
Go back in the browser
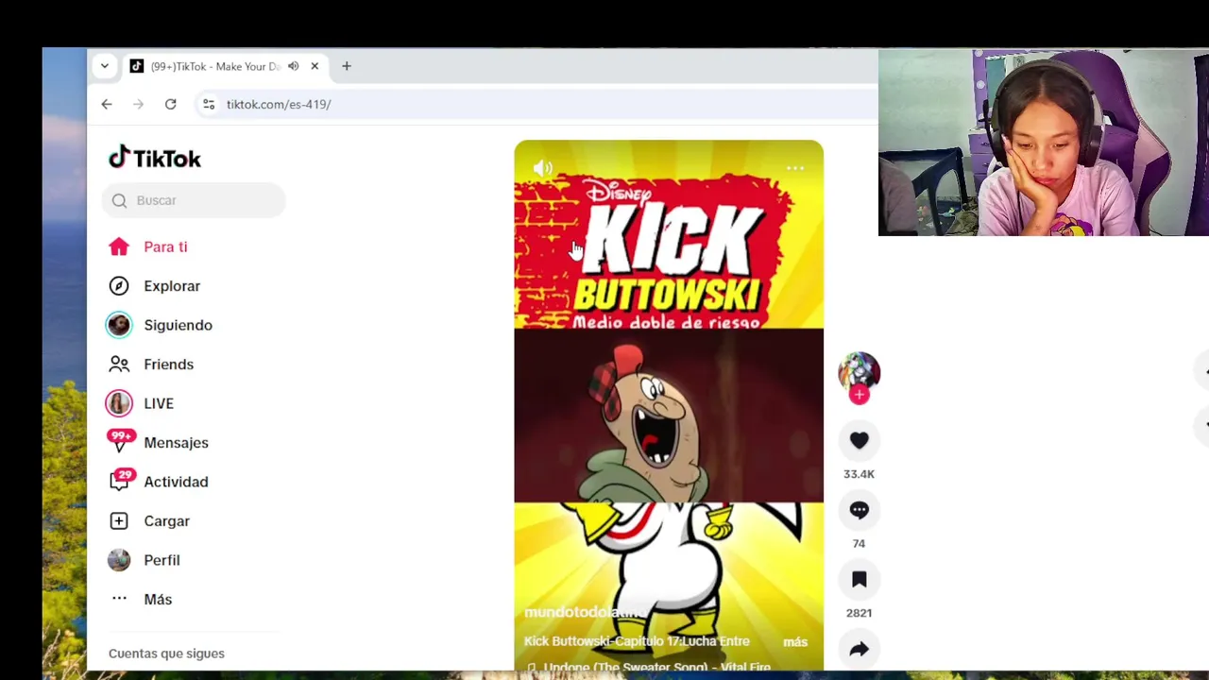coord(107,104)
